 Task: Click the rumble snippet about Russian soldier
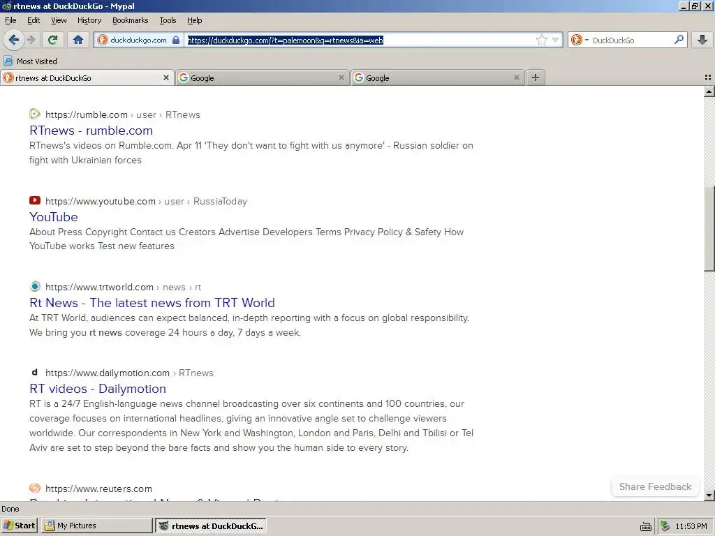pyautogui.click(x=251, y=153)
